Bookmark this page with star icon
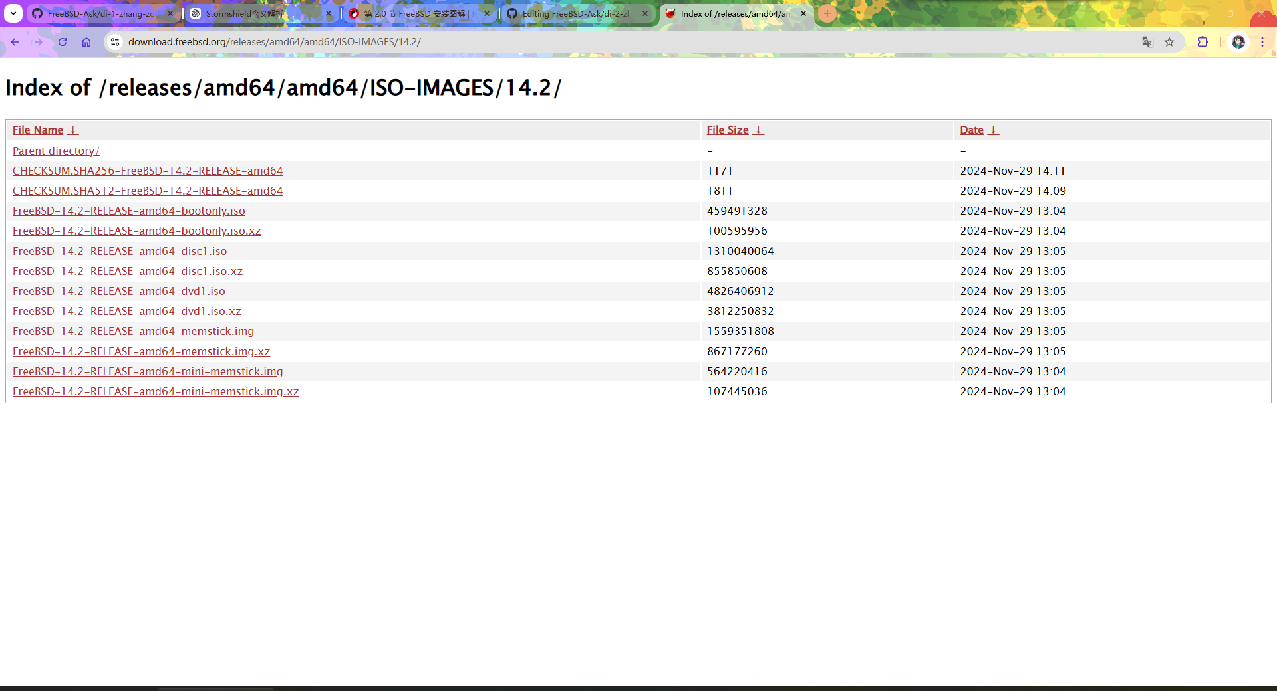The image size is (1277, 691). [x=1169, y=42]
